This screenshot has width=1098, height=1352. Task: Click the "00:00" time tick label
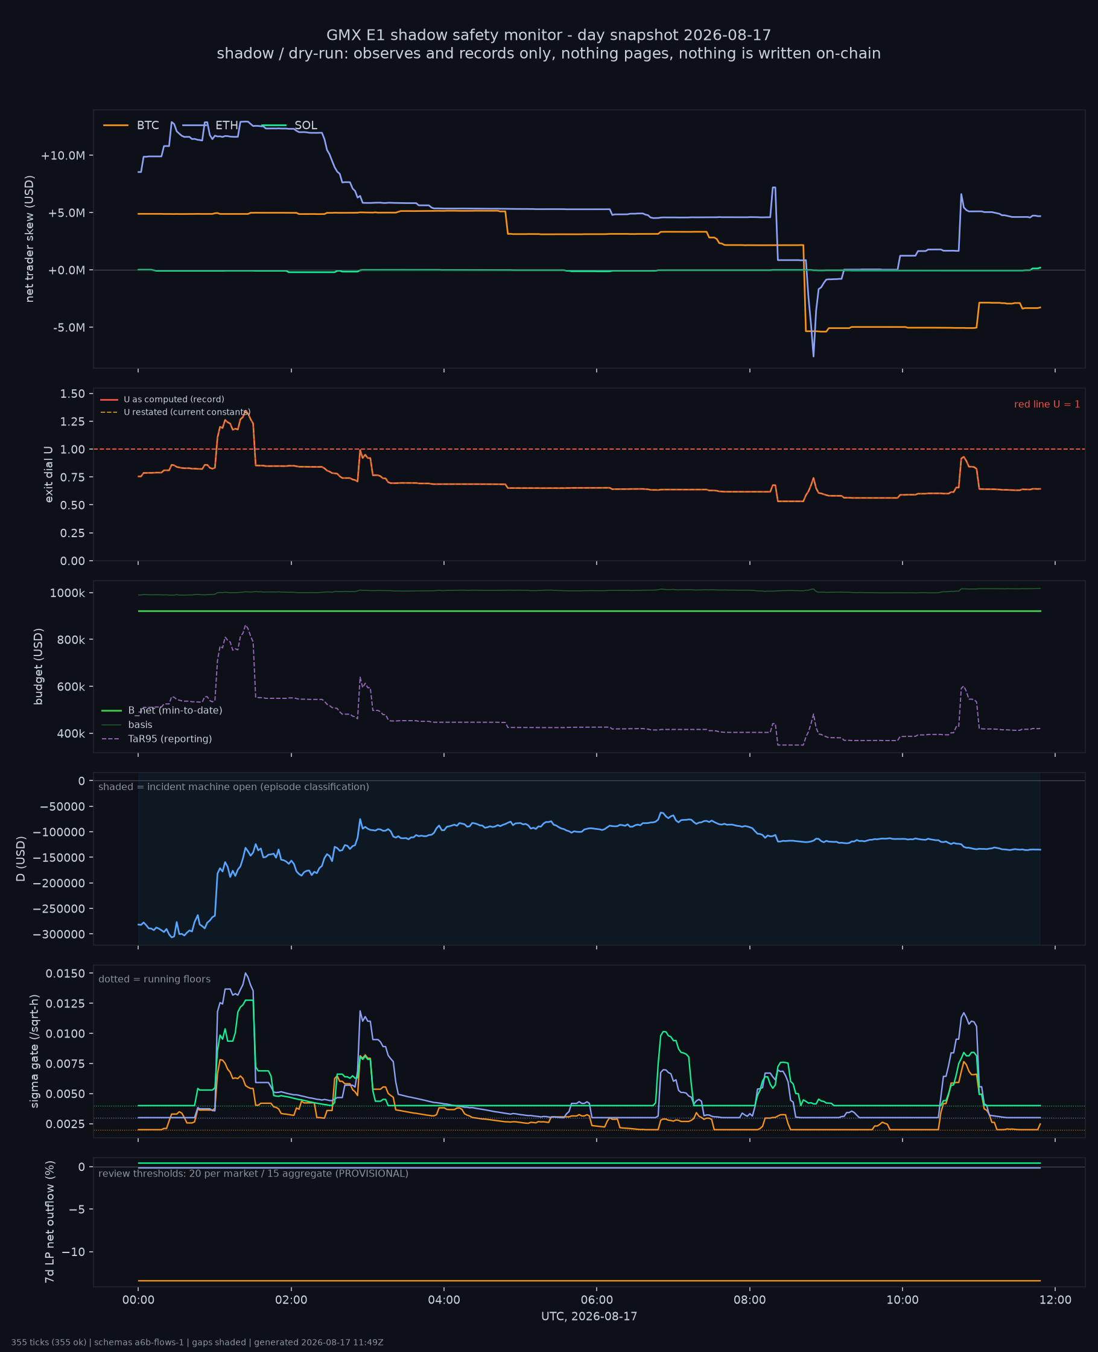139,1300
